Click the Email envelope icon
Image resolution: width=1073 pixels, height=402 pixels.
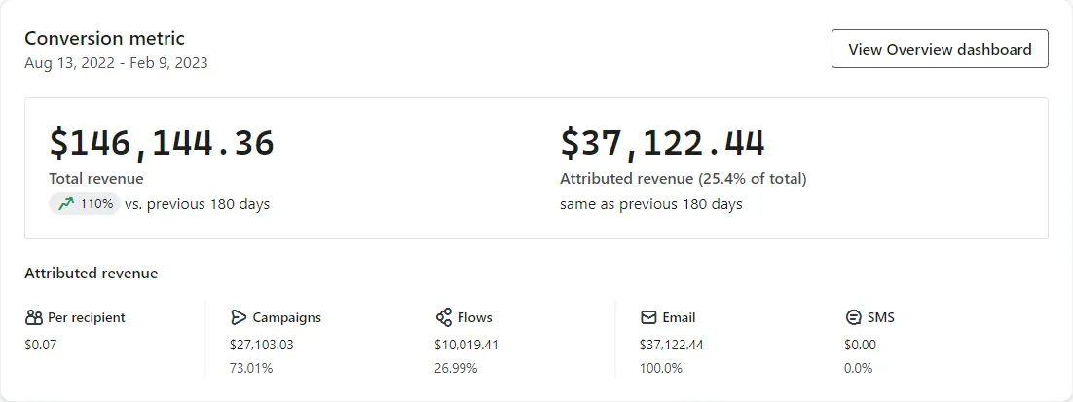coord(648,317)
